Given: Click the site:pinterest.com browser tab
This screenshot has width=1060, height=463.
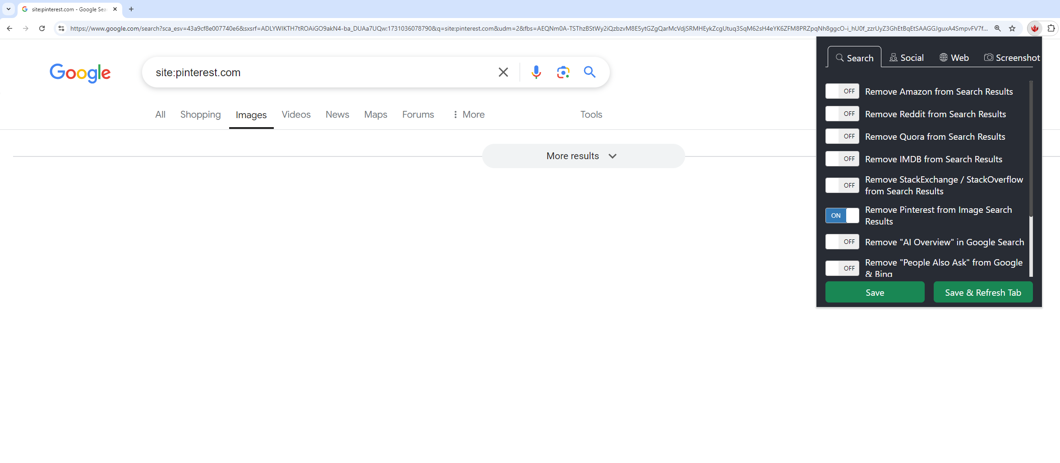Looking at the screenshot, I should (x=69, y=9).
